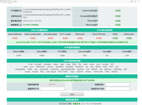Click the PHP 缓存优化组件 section header
This screenshot has width=142, height=105.
point(105,30)
